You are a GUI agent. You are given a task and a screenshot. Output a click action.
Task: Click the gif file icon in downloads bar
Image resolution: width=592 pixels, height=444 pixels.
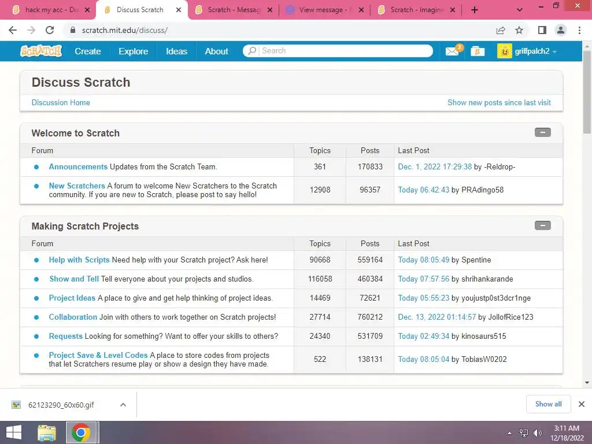pos(16,405)
